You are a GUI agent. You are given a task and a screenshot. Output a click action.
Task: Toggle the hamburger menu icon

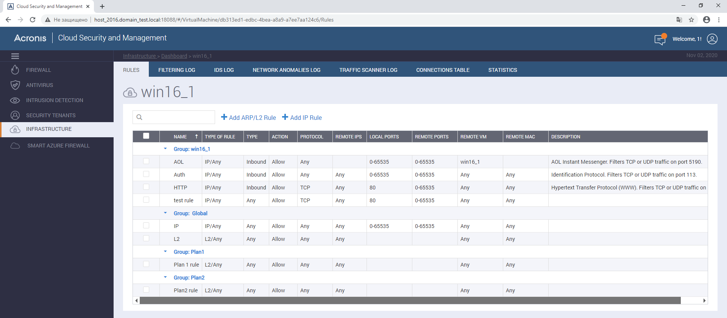tap(15, 56)
